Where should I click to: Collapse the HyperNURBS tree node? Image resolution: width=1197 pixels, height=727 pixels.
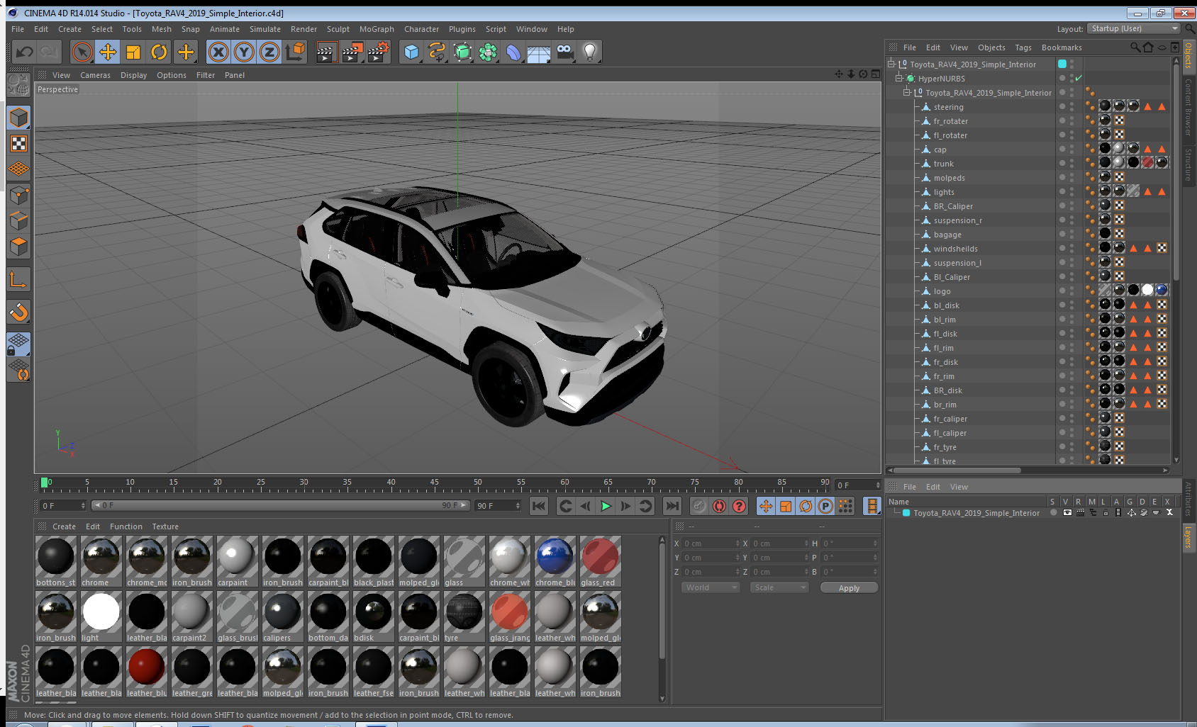pyautogui.click(x=898, y=78)
